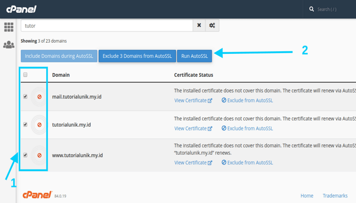Screen dimensions: 356x203
Task: Open the Home footer link
Action: point(307,195)
